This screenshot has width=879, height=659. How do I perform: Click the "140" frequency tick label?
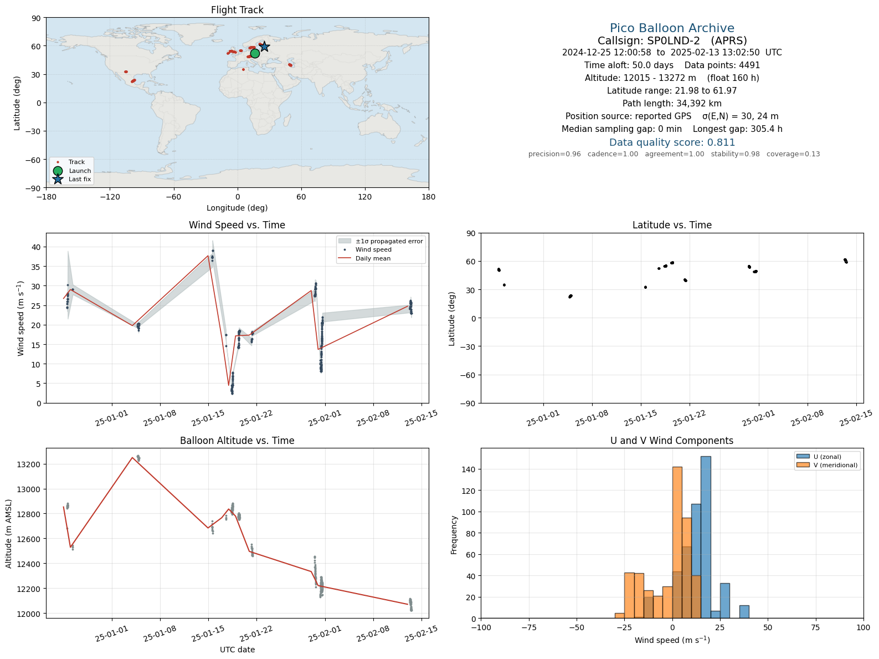pyautogui.click(x=470, y=469)
